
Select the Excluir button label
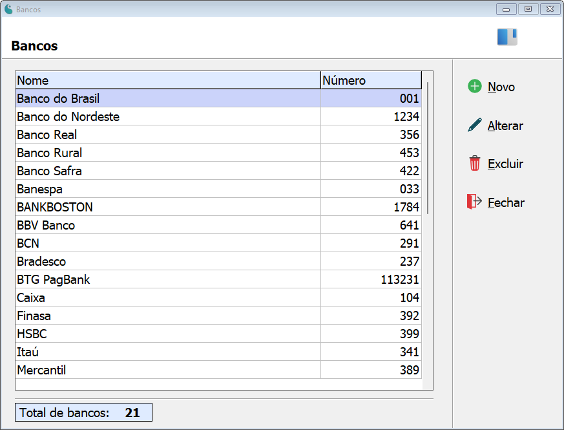pos(505,164)
